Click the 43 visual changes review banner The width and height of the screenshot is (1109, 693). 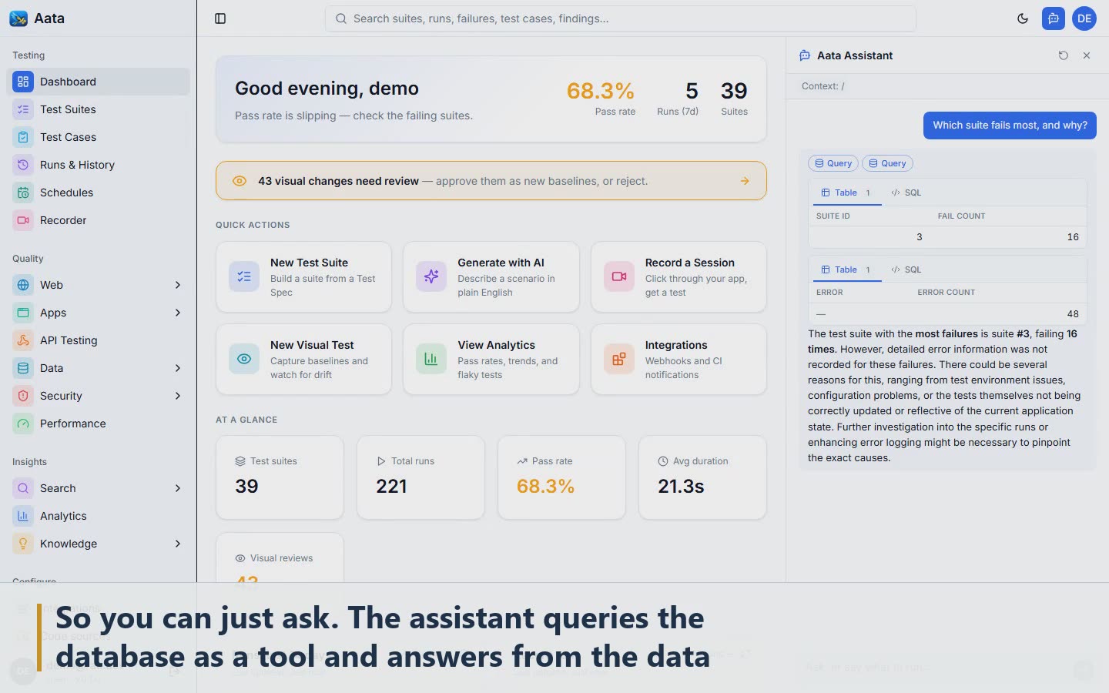click(x=491, y=181)
